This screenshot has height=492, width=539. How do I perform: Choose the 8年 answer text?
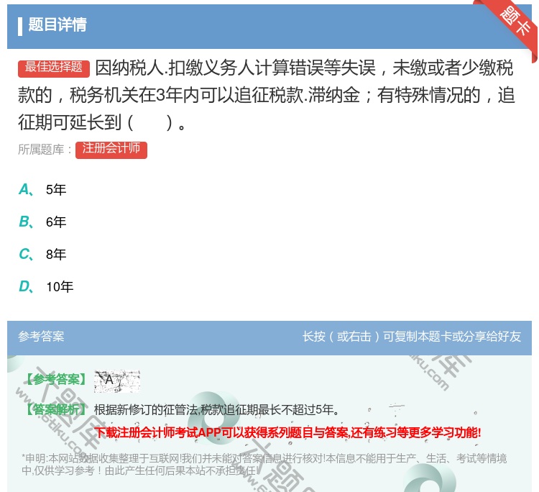56,255
